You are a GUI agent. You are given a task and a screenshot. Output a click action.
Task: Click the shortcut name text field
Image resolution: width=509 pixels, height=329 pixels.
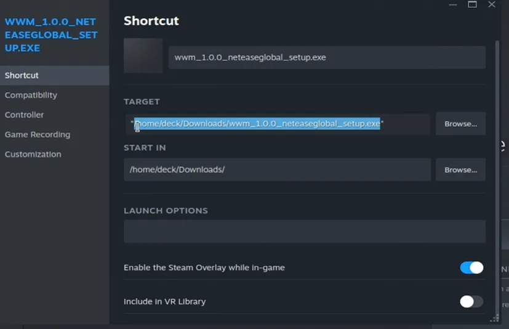326,57
